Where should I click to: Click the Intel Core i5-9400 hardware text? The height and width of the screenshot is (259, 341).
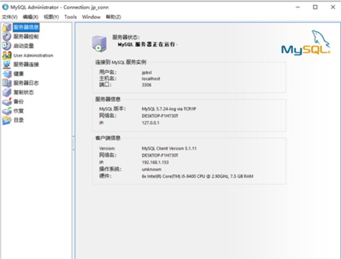point(198,176)
